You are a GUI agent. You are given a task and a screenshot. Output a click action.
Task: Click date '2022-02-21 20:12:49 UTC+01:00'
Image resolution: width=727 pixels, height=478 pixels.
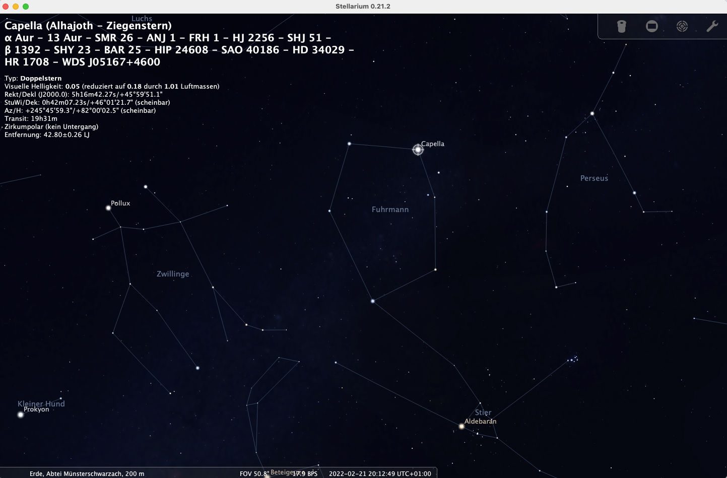(x=380, y=473)
